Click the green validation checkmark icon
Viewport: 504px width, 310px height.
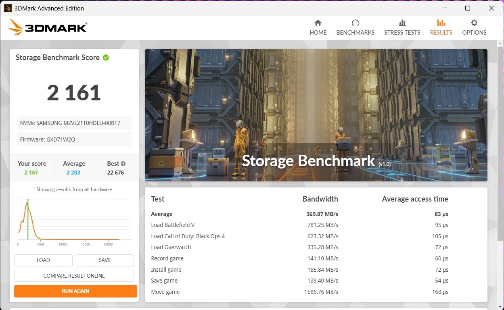(106, 58)
